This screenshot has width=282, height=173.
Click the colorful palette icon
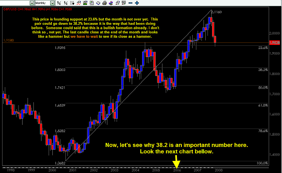click(111, 3)
